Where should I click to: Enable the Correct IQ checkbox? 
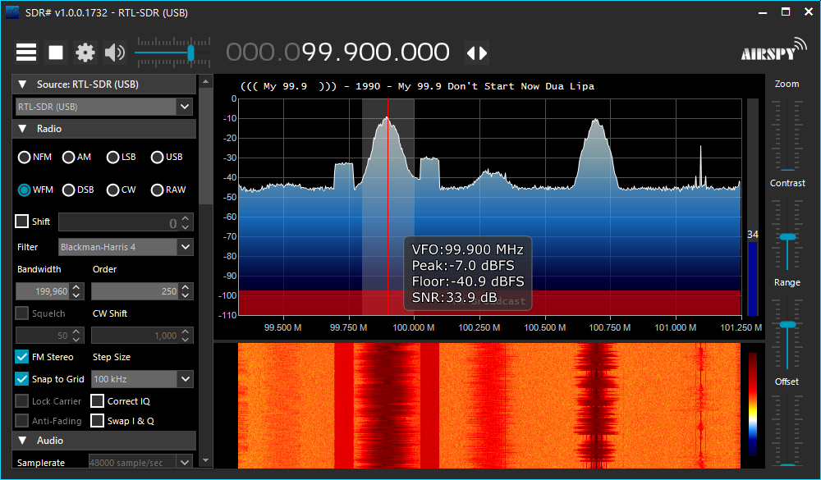[x=98, y=401]
